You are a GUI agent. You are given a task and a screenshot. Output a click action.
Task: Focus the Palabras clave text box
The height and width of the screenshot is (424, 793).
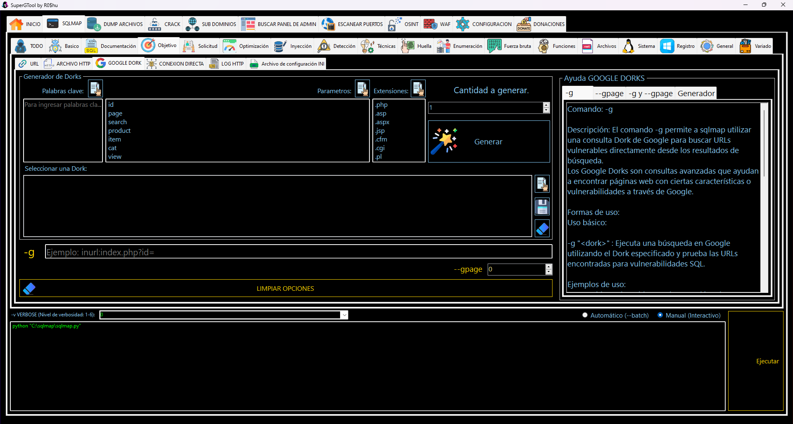tap(63, 130)
